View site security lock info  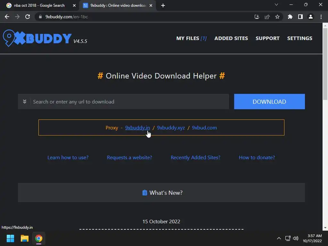click(40, 17)
